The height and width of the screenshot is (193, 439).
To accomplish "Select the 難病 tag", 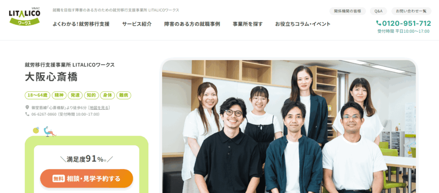I will click(123, 95).
